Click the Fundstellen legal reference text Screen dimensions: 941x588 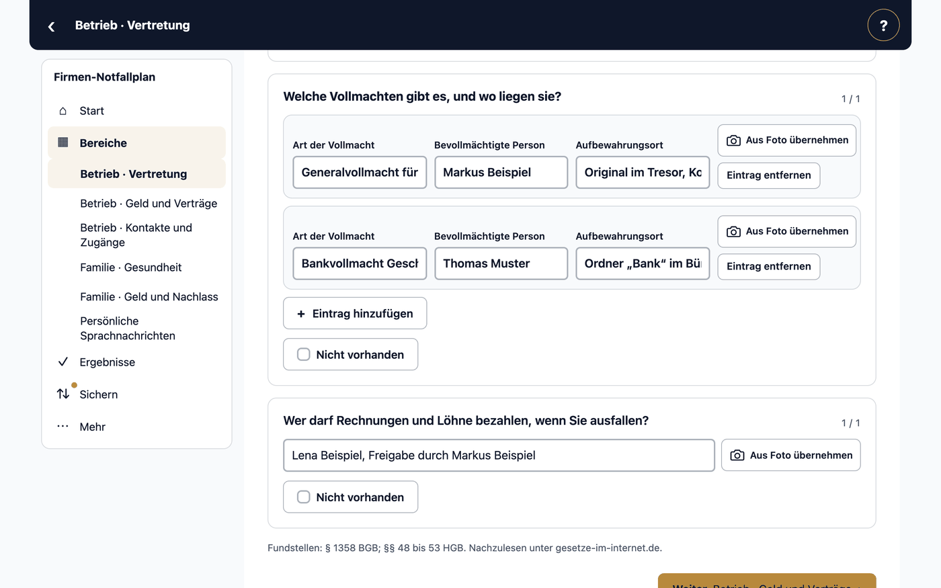[464, 548]
